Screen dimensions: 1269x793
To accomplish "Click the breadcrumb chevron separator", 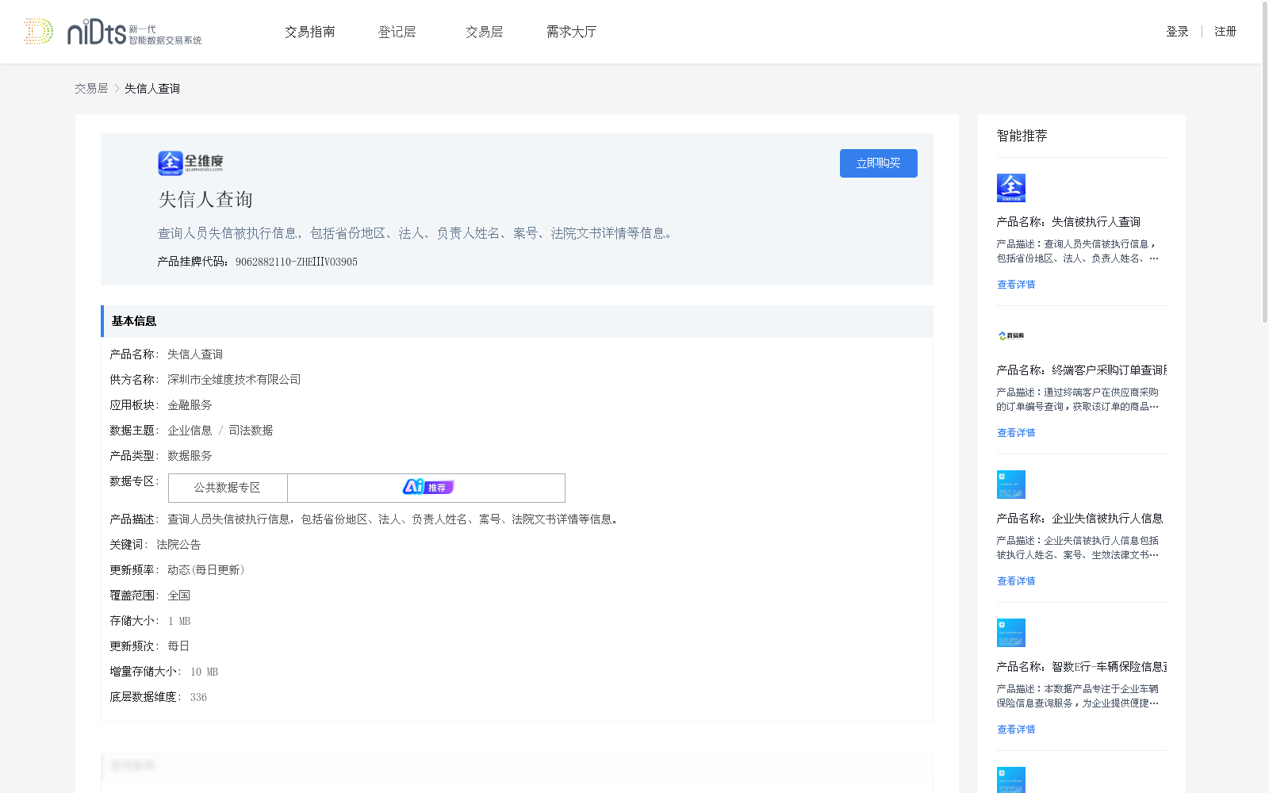I will pos(117,89).
